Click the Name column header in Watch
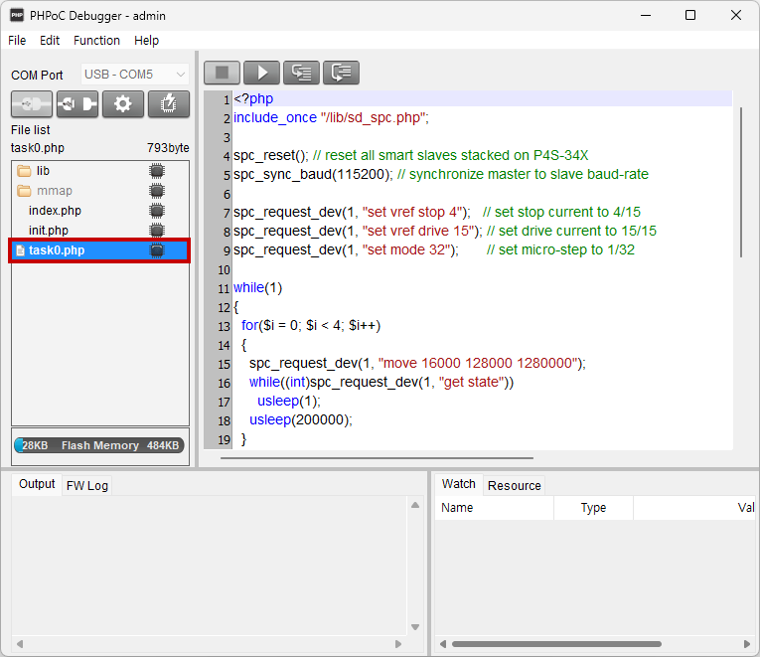Screen dimensions: 760x657 (495, 508)
